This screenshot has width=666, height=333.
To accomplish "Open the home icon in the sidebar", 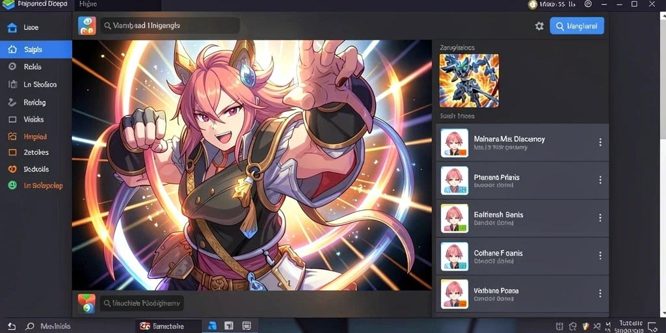I will click(12, 27).
